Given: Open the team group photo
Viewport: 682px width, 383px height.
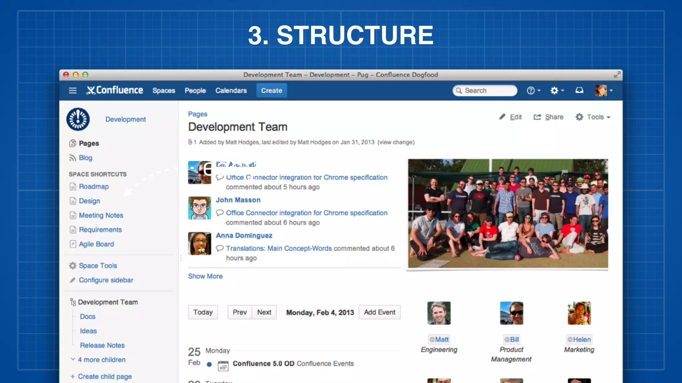Looking at the screenshot, I should pos(508,213).
